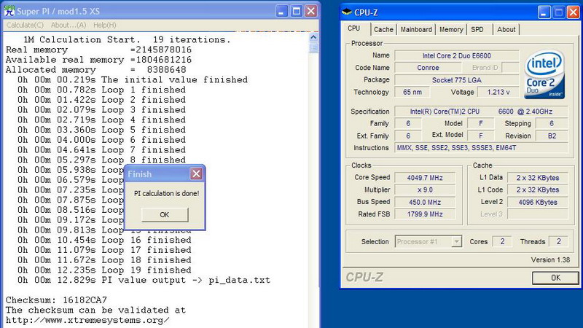The height and width of the screenshot is (328, 583).
Task: Click the Technology value 65 nm
Action: pos(412,92)
